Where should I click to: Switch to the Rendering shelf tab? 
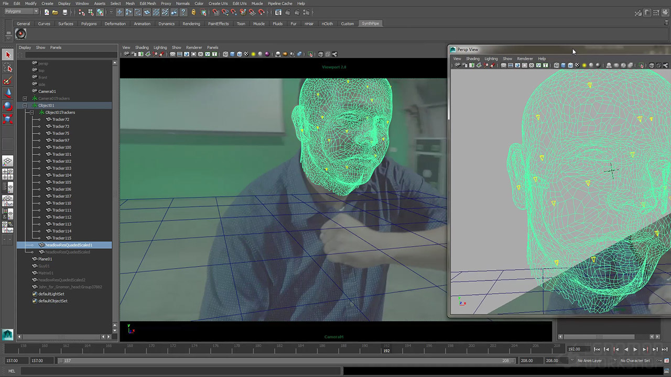191,24
